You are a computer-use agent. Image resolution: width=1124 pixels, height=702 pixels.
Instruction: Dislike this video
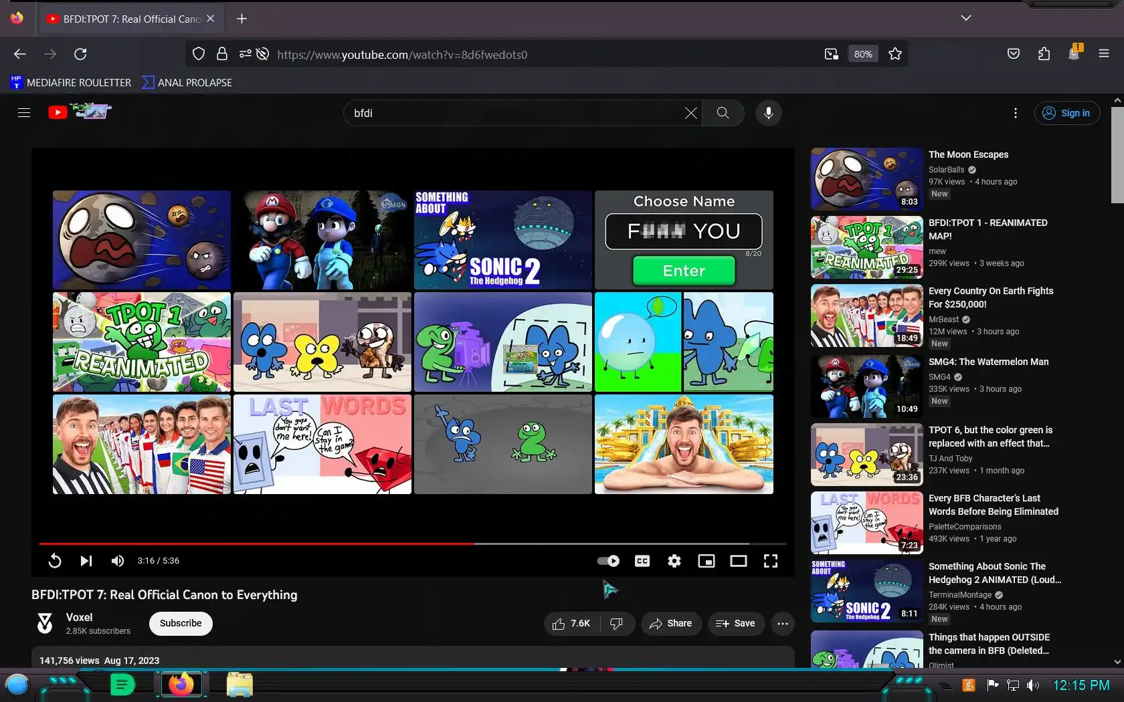617,624
